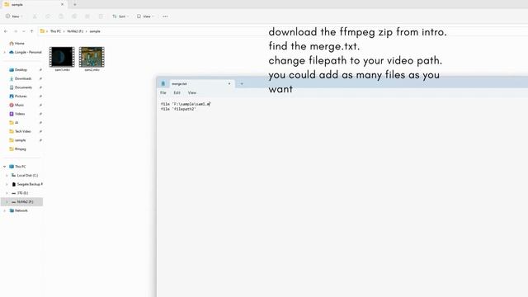Open the recent locations chevron
Viewport: 528px width, 297px height.
(24, 31)
